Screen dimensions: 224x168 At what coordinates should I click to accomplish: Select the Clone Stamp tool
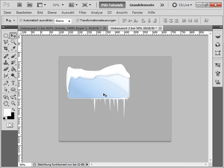coord(6,62)
